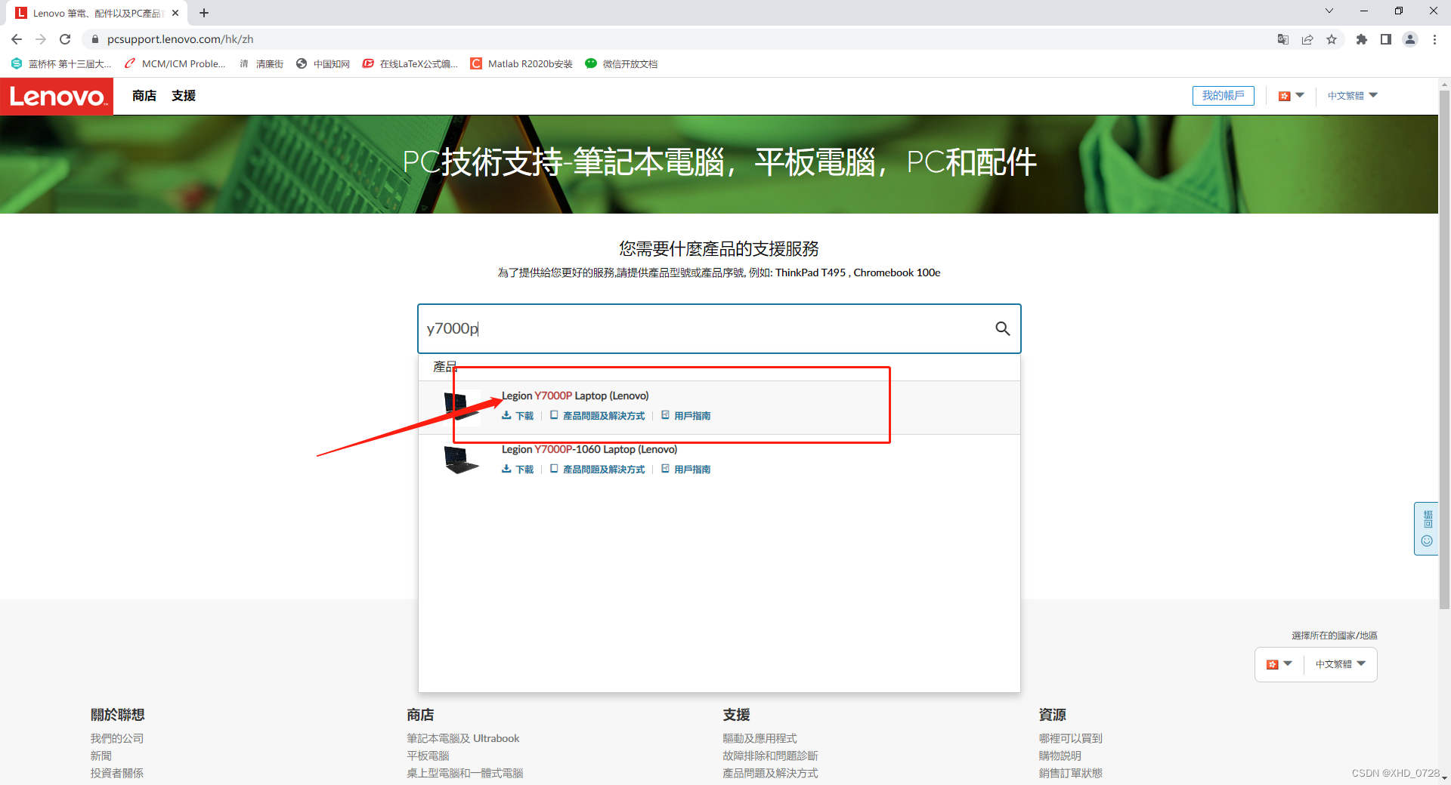Viewport: 1451px width, 785px height.
Task: Click the browser forward arrow
Action: coord(41,39)
